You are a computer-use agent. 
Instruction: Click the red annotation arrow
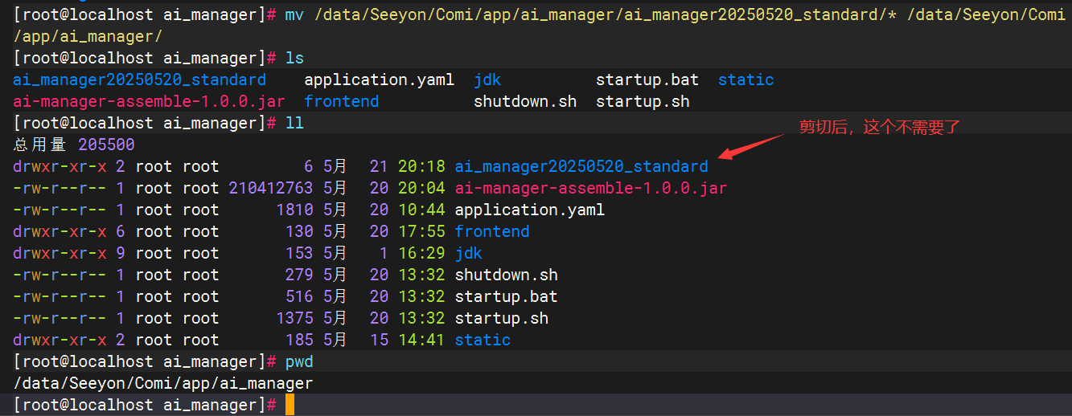click(x=750, y=147)
